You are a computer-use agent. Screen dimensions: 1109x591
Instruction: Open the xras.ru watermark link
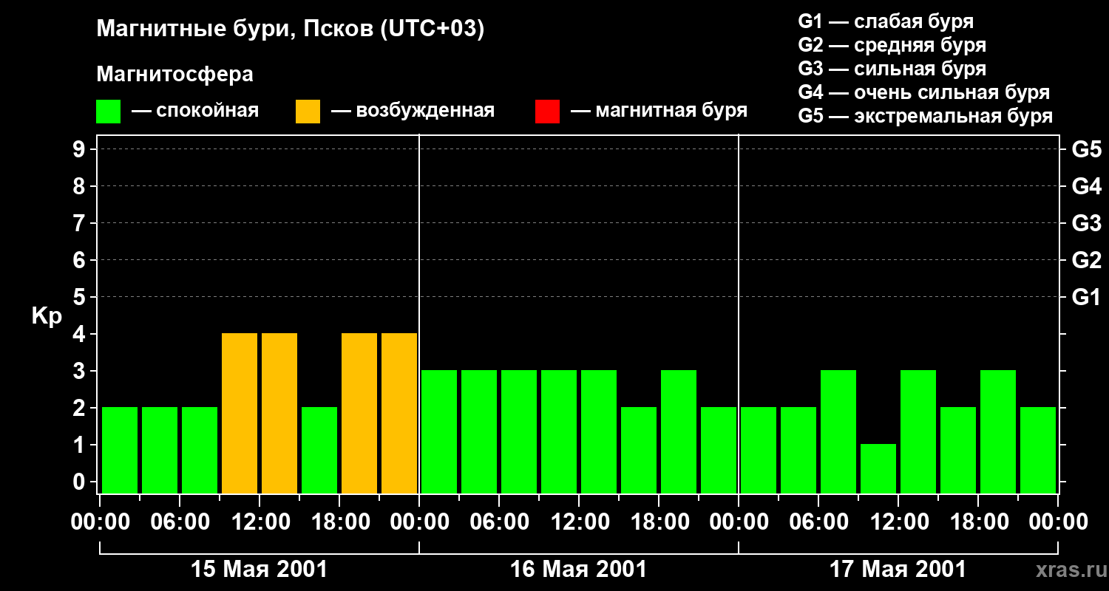click(1069, 570)
